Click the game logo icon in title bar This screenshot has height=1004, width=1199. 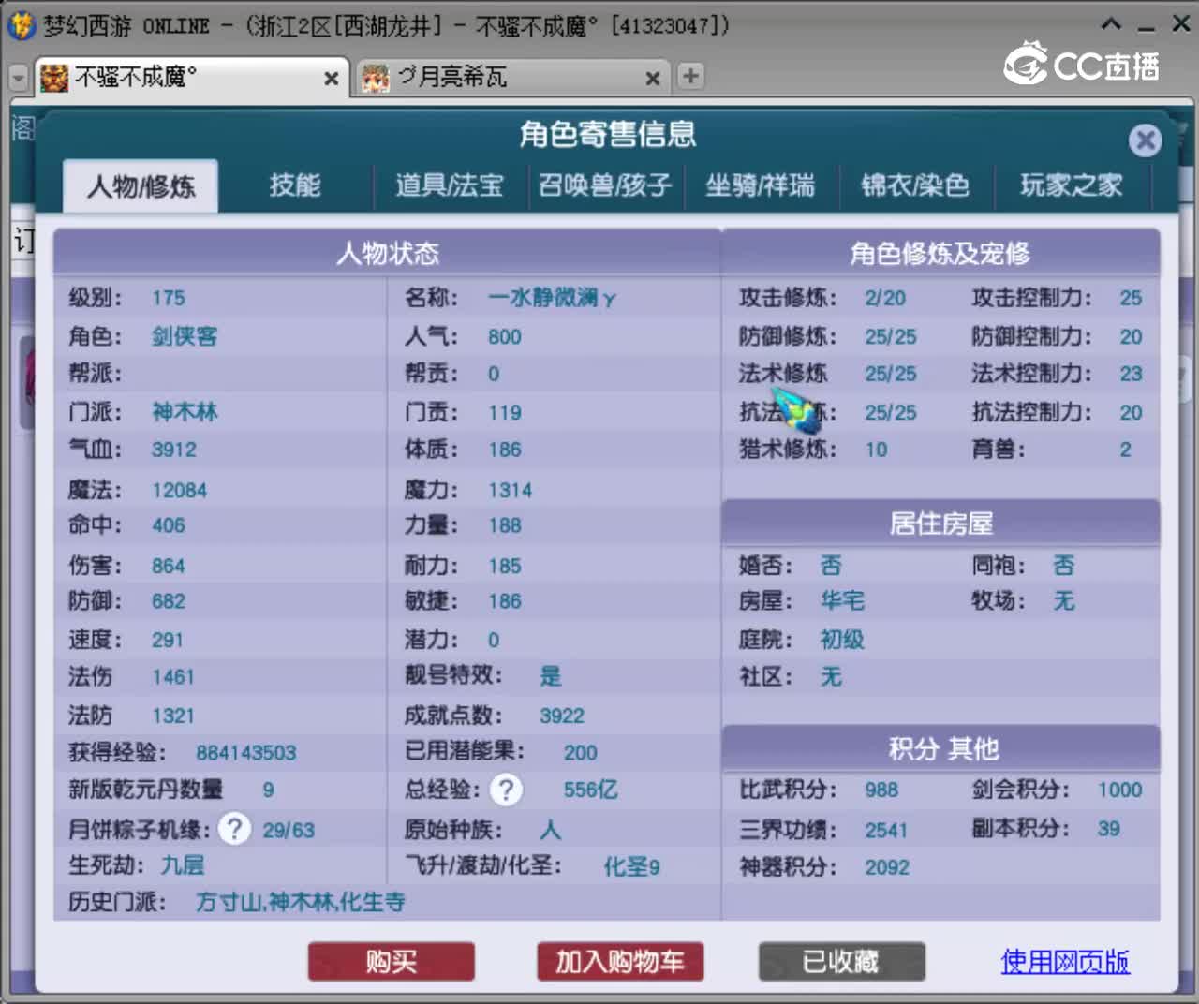[x=22, y=25]
